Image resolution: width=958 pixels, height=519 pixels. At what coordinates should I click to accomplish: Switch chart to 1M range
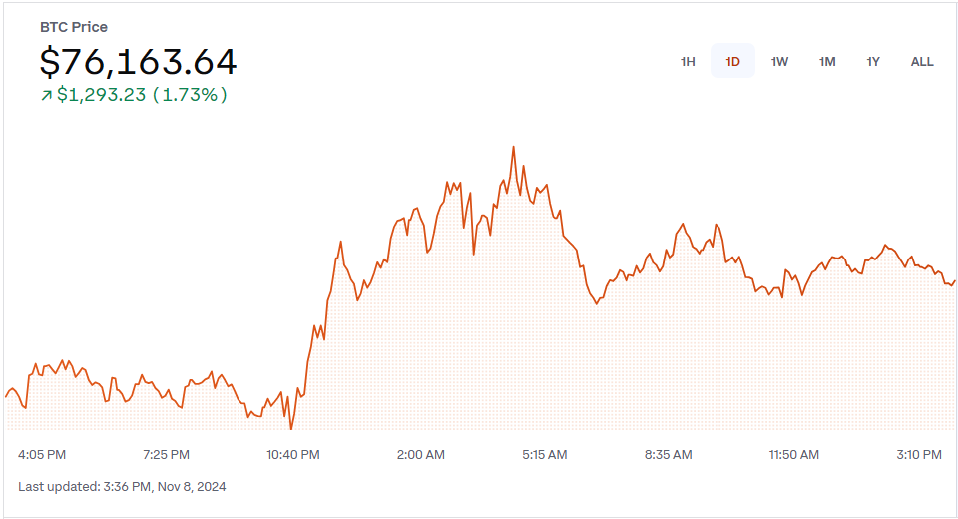[x=827, y=62]
